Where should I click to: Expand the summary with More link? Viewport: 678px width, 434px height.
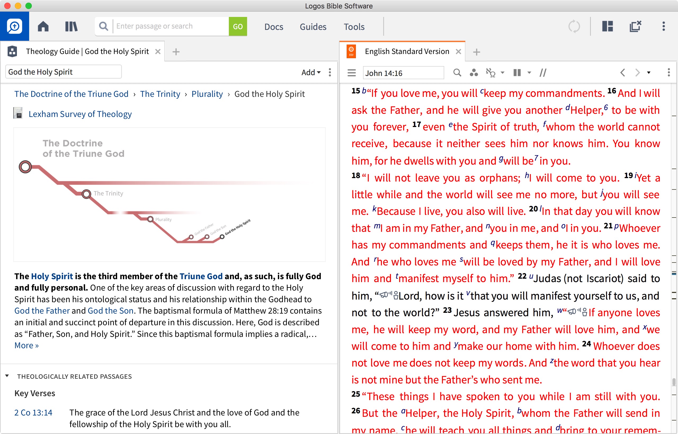(26, 346)
